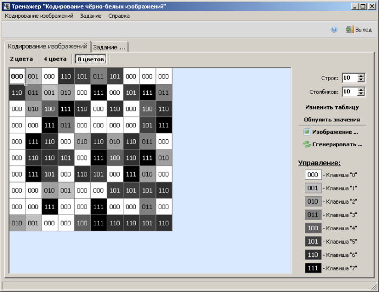Pick the black 111 swatch in Управление
Viewport: 379px width, 292px height.
312,268
